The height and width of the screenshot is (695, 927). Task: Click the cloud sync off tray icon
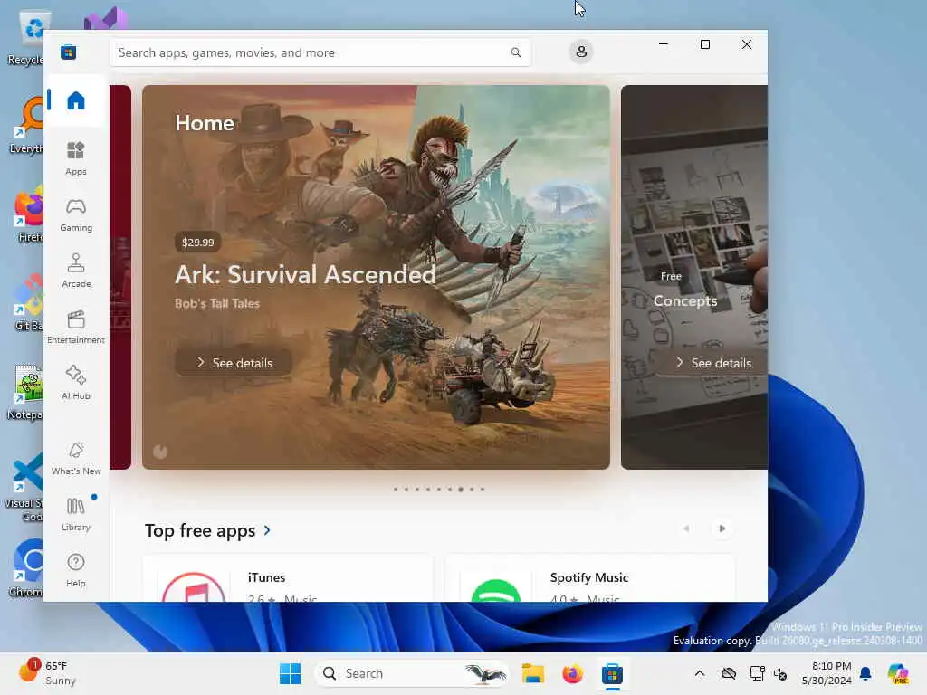click(729, 673)
